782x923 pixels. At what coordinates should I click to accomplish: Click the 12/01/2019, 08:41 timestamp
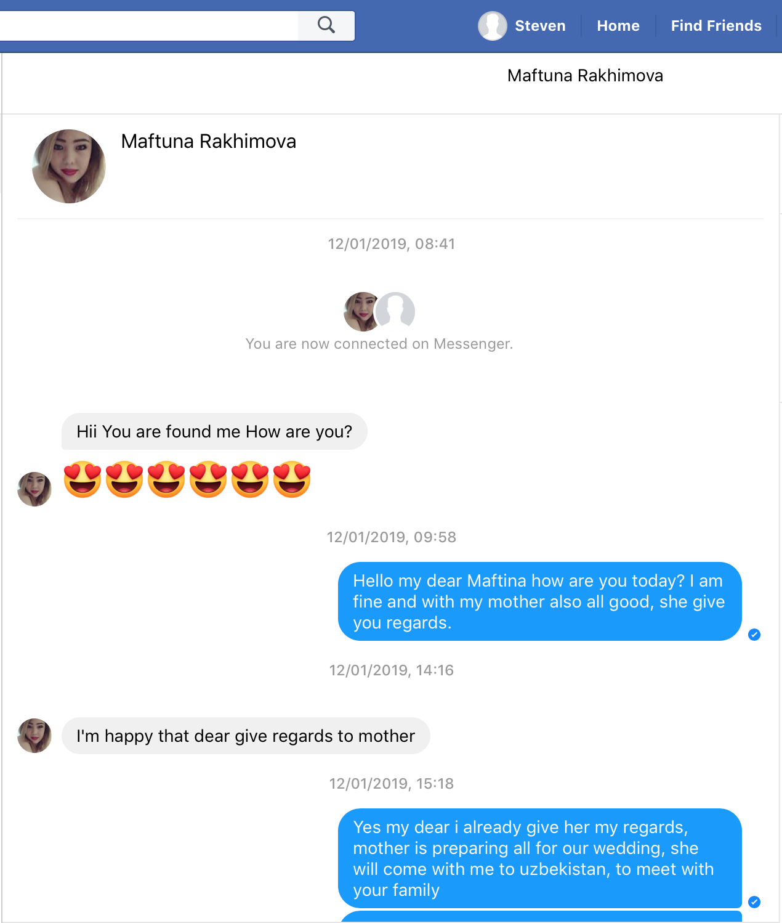(x=392, y=244)
